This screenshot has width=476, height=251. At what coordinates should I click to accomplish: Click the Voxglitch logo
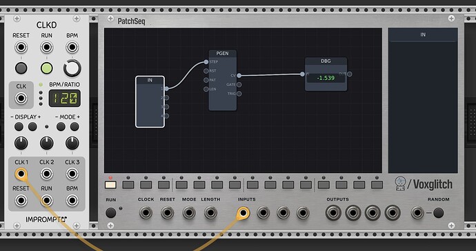click(x=424, y=184)
